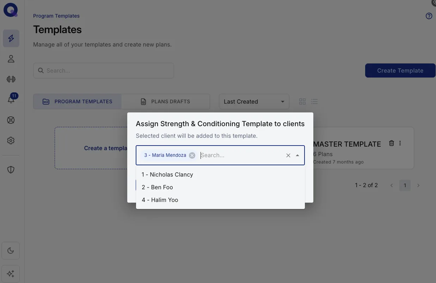Click the Create Template button
Image resolution: width=436 pixels, height=283 pixels.
[x=400, y=70]
